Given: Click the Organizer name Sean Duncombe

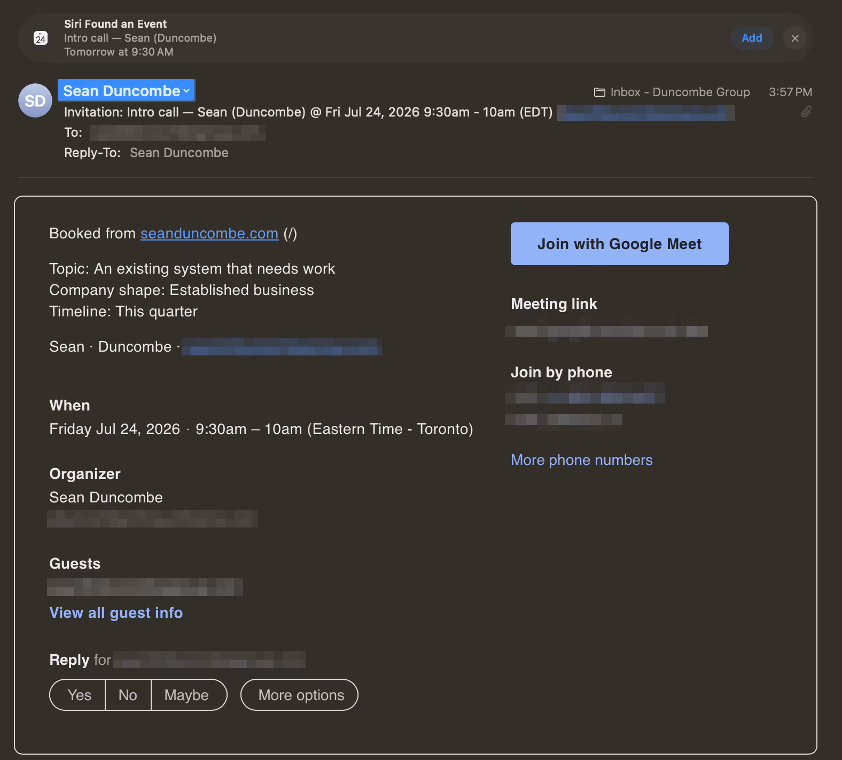Looking at the screenshot, I should (106, 498).
